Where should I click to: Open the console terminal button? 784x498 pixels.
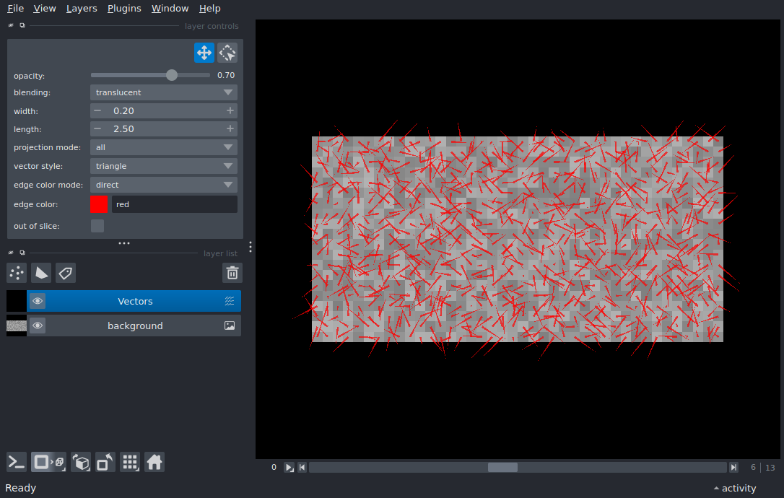[17, 462]
